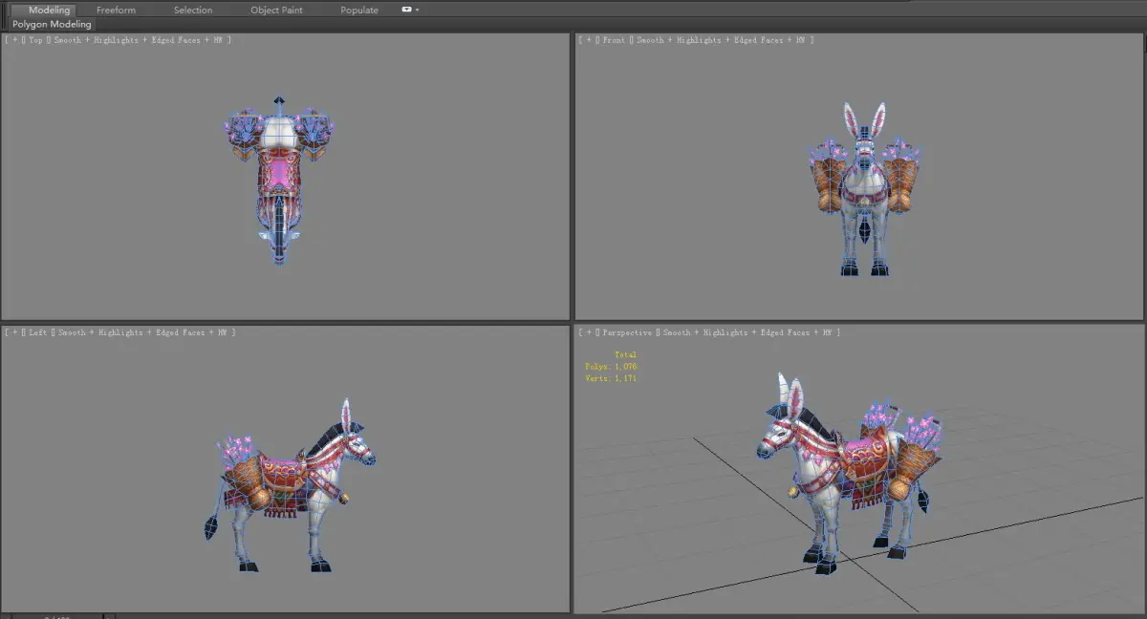
Task: Click the yellow Total statistics heading
Action: pyautogui.click(x=625, y=354)
